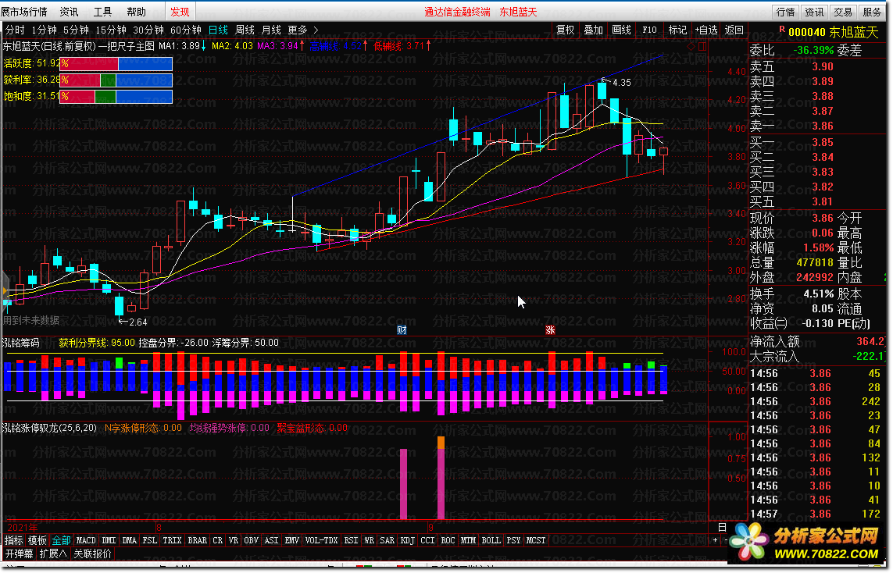Switch to the 发现 tab

click(x=180, y=12)
